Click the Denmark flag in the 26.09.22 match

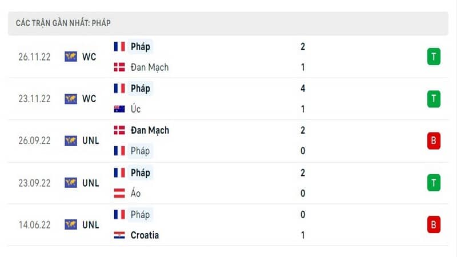pyautogui.click(x=119, y=130)
